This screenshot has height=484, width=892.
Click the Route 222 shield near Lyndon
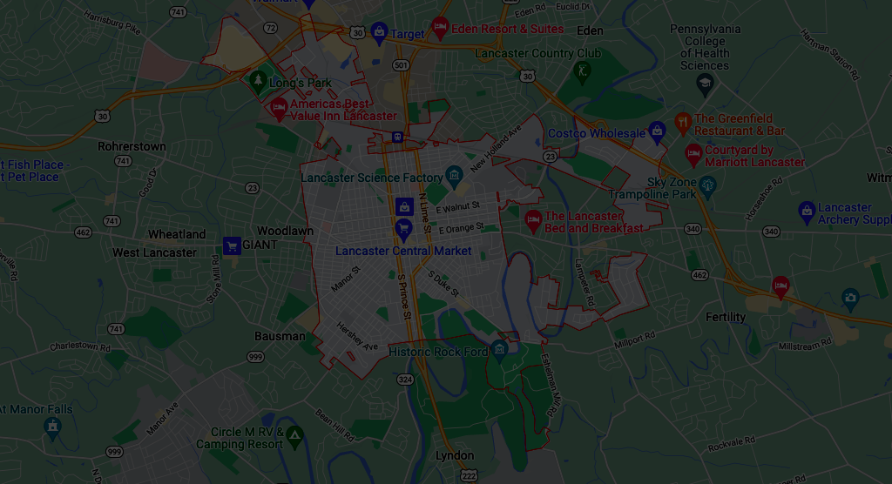point(469,476)
